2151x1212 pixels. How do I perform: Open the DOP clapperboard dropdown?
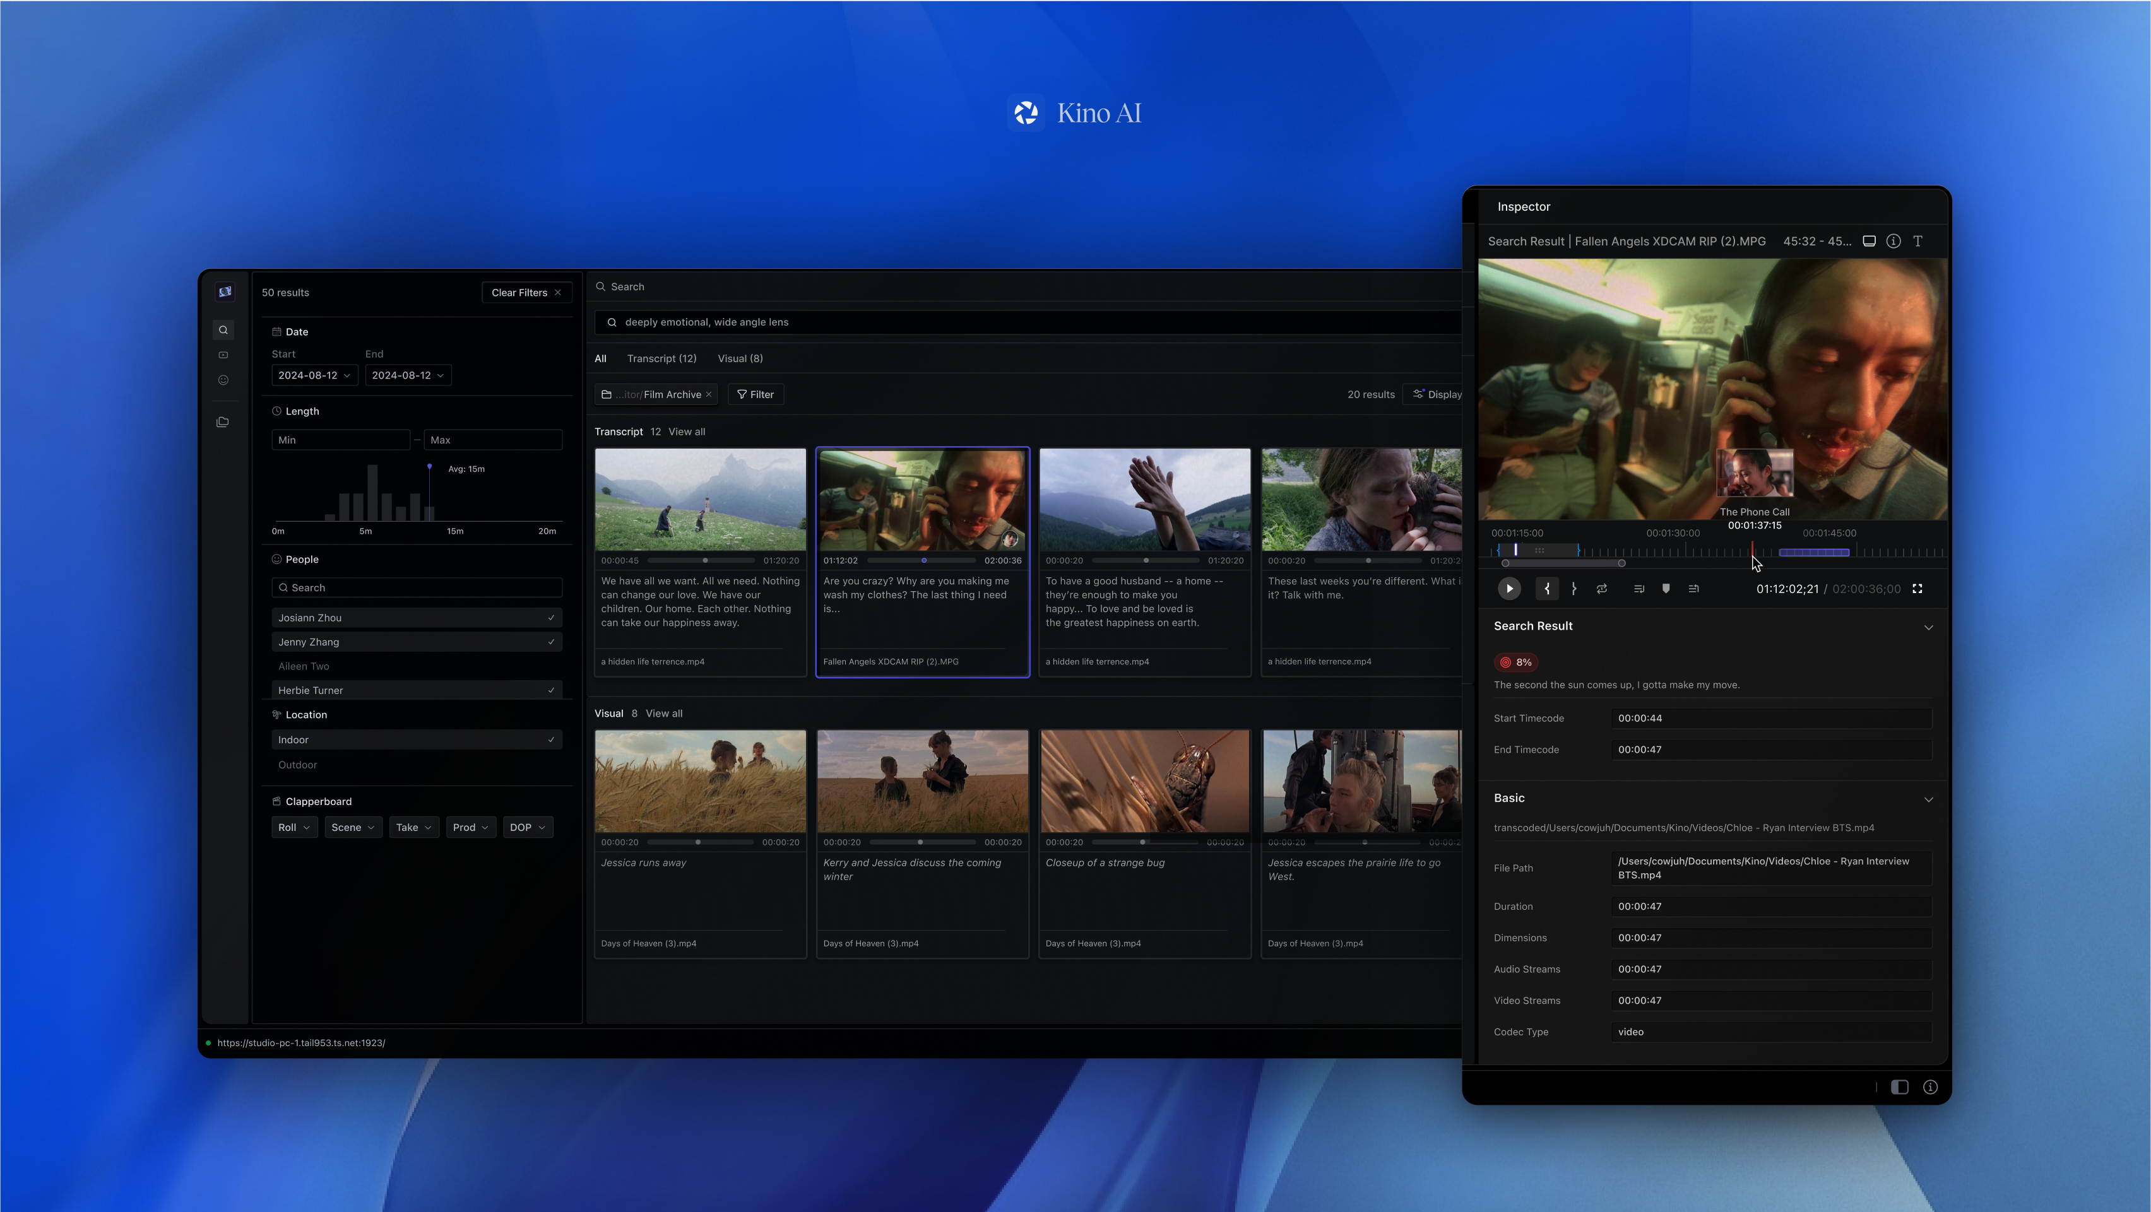tap(528, 827)
